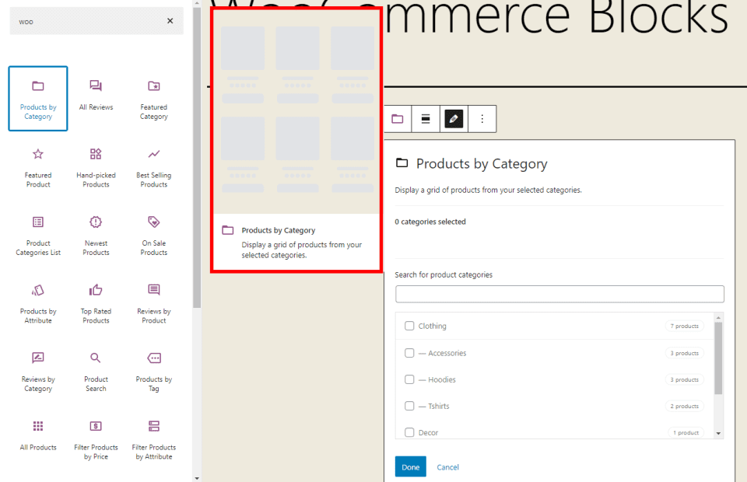The image size is (747, 482).
Task: Select the Products by Attribute block
Action: pyautogui.click(x=37, y=302)
